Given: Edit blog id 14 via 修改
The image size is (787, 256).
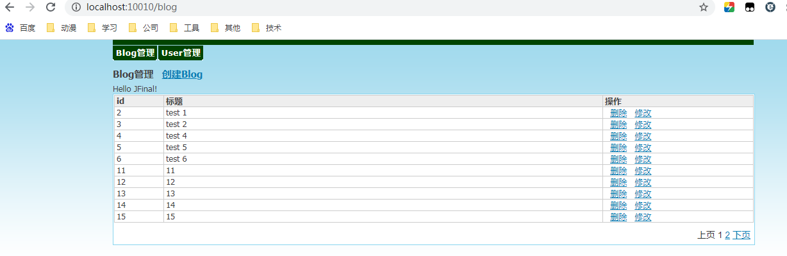Looking at the screenshot, I should pos(643,205).
